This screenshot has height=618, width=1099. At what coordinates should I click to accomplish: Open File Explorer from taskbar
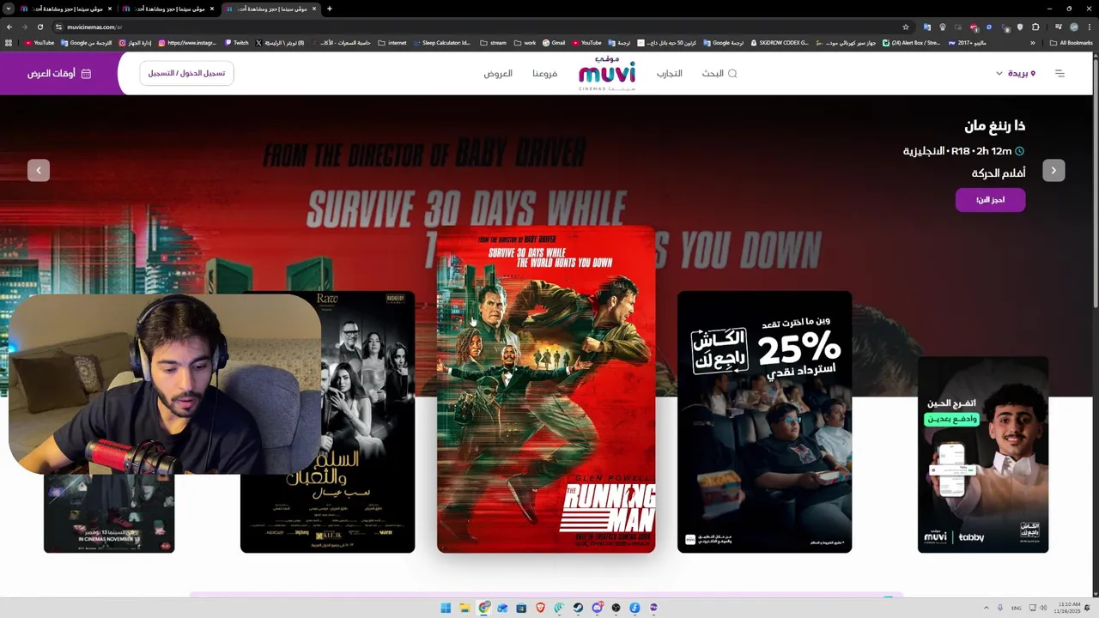tap(464, 608)
